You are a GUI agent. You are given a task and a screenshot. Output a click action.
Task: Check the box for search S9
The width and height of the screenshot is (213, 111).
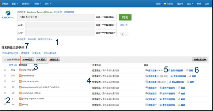click(5, 87)
